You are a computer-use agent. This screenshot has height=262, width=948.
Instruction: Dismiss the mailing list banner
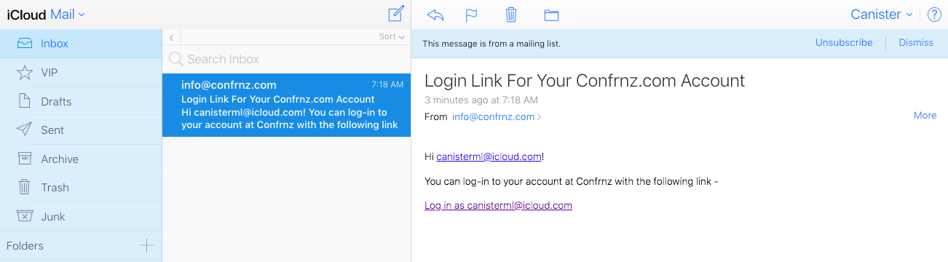coord(916,43)
